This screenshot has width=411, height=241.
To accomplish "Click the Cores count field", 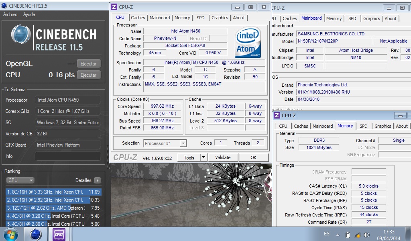I will pyautogui.click(x=221, y=143).
